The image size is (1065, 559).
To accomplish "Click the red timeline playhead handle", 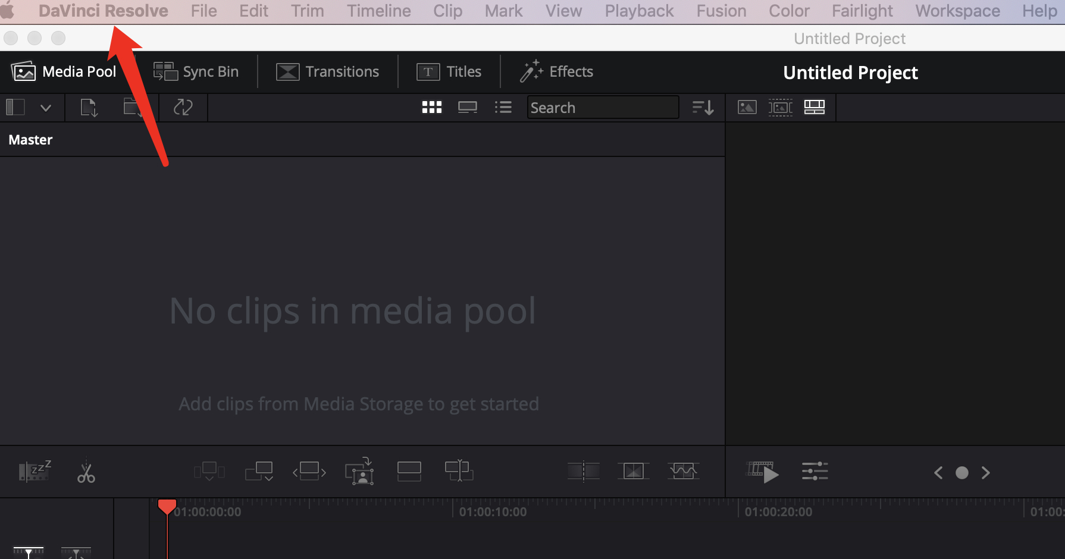I will [167, 507].
